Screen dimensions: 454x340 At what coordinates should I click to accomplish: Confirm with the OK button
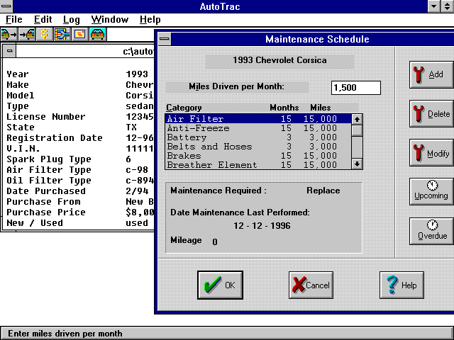tap(220, 285)
